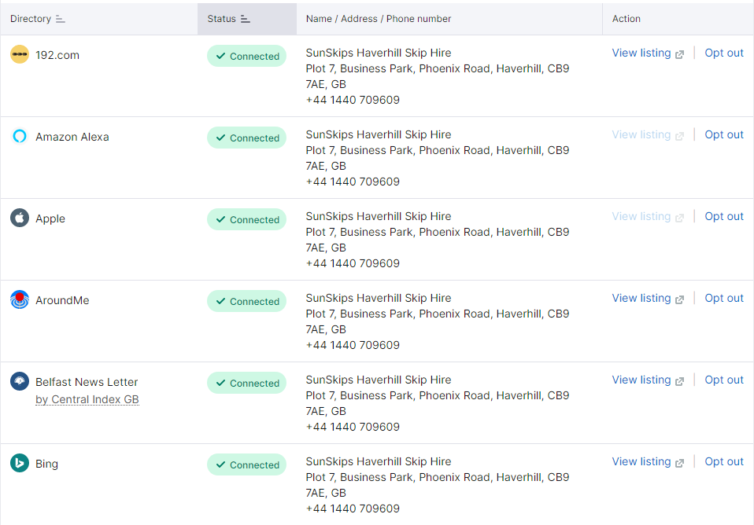Click the Belfast News Letter icon
The image size is (754, 525).
20,382
